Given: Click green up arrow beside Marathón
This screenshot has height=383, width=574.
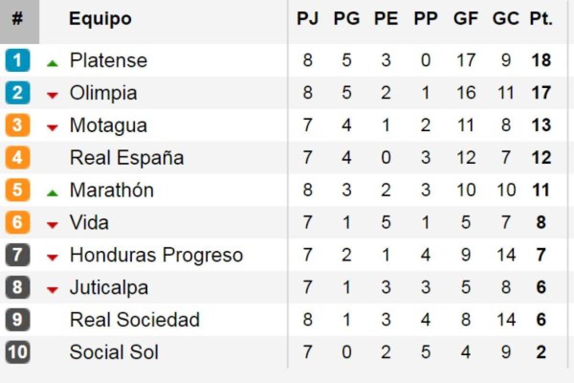Looking at the screenshot, I should click(x=53, y=193).
